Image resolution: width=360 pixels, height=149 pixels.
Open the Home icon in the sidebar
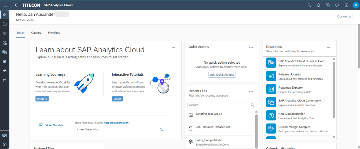tap(5, 15)
